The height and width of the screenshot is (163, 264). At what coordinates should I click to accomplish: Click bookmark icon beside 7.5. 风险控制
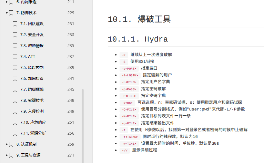point(15,68)
